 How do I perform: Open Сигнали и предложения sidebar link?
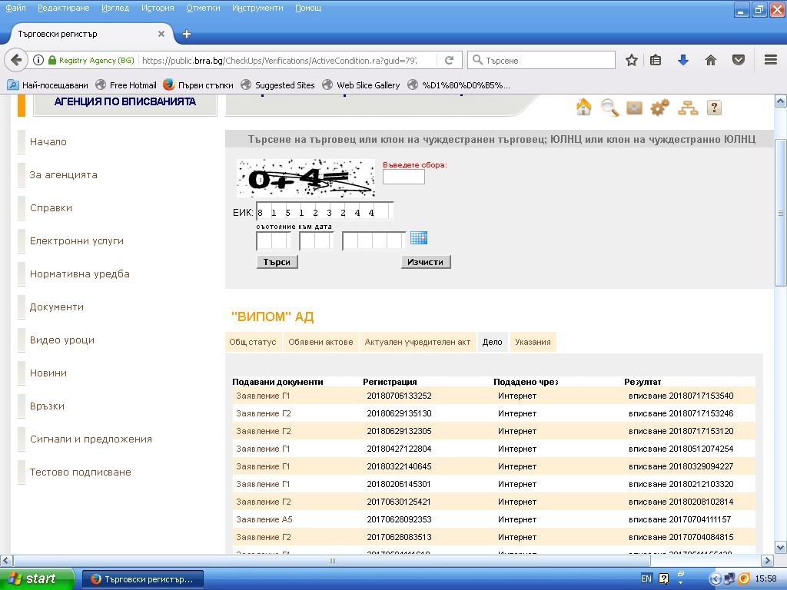(x=91, y=439)
